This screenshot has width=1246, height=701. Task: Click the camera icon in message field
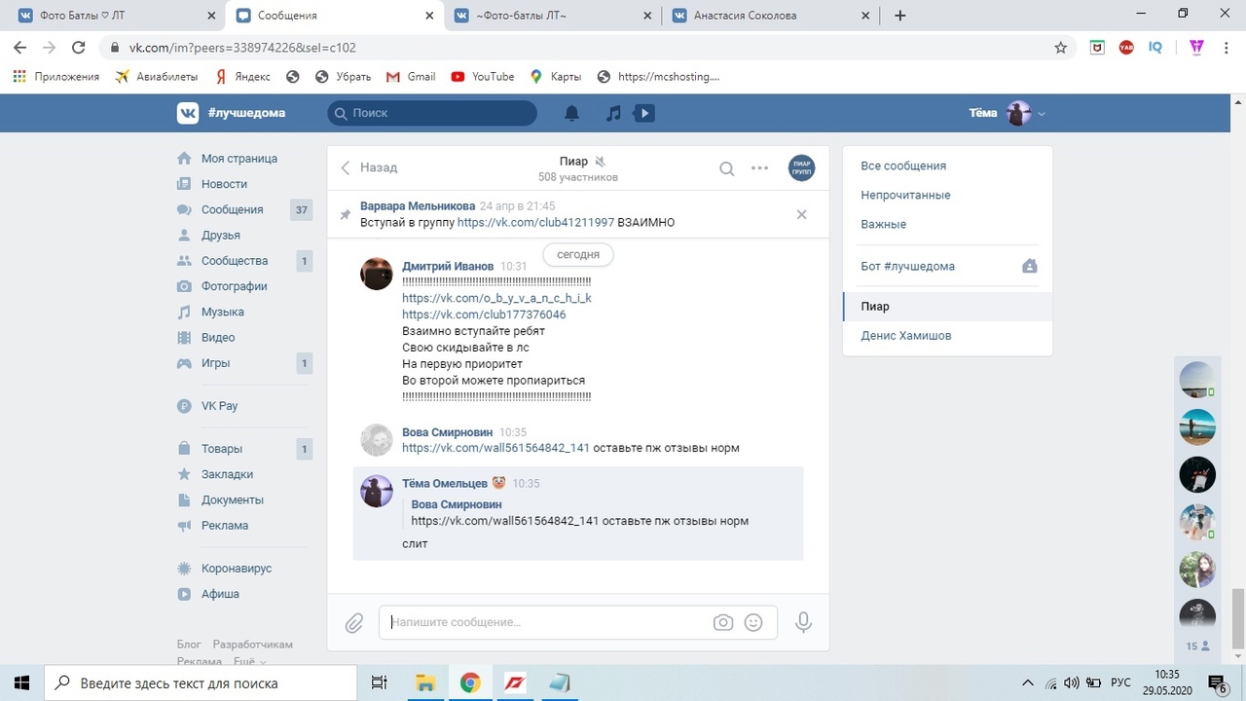tap(722, 622)
